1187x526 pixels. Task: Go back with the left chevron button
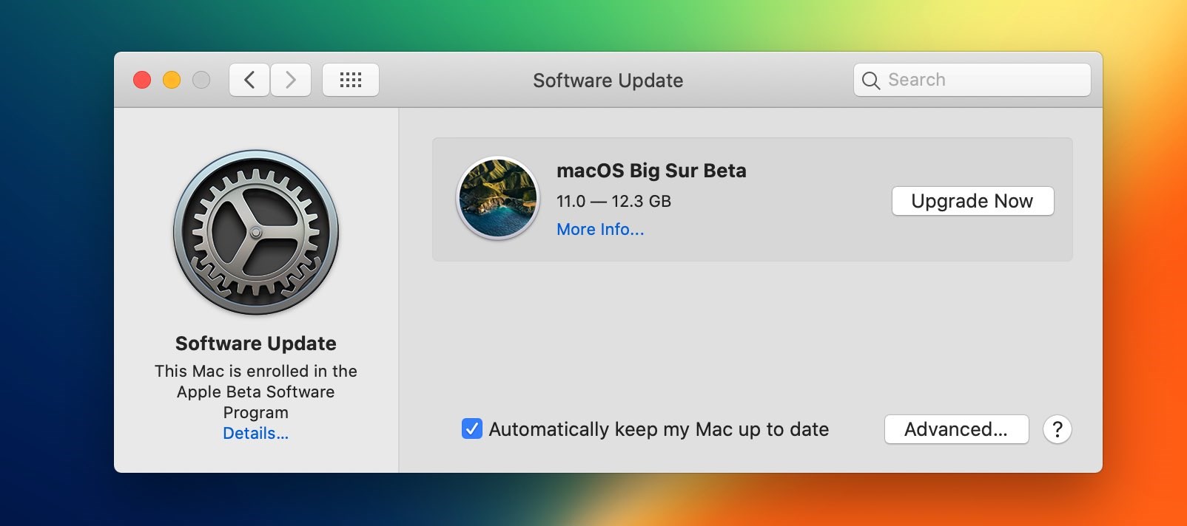click(x=249, y=80)
